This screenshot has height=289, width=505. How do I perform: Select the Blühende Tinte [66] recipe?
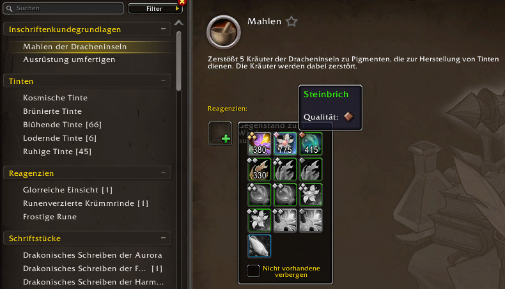tap(62, 125)
